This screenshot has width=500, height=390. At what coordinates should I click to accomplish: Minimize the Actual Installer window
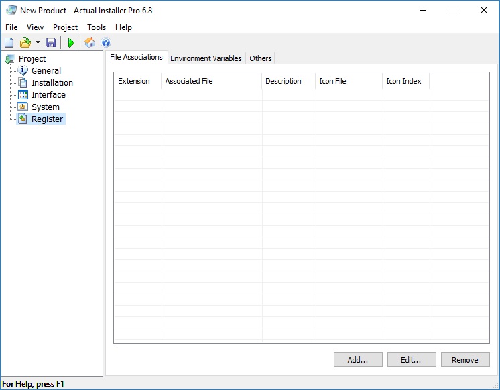[x=423, y=10]
